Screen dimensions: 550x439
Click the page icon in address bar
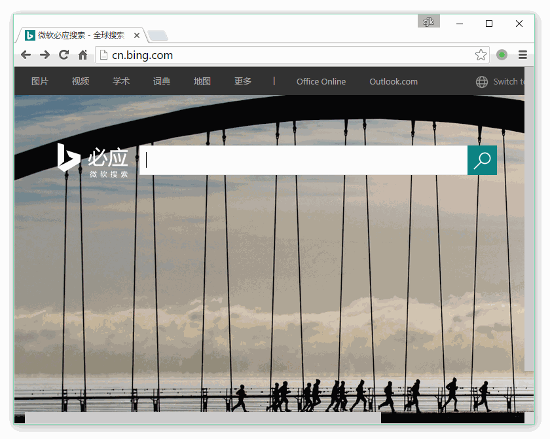point(103,55)
